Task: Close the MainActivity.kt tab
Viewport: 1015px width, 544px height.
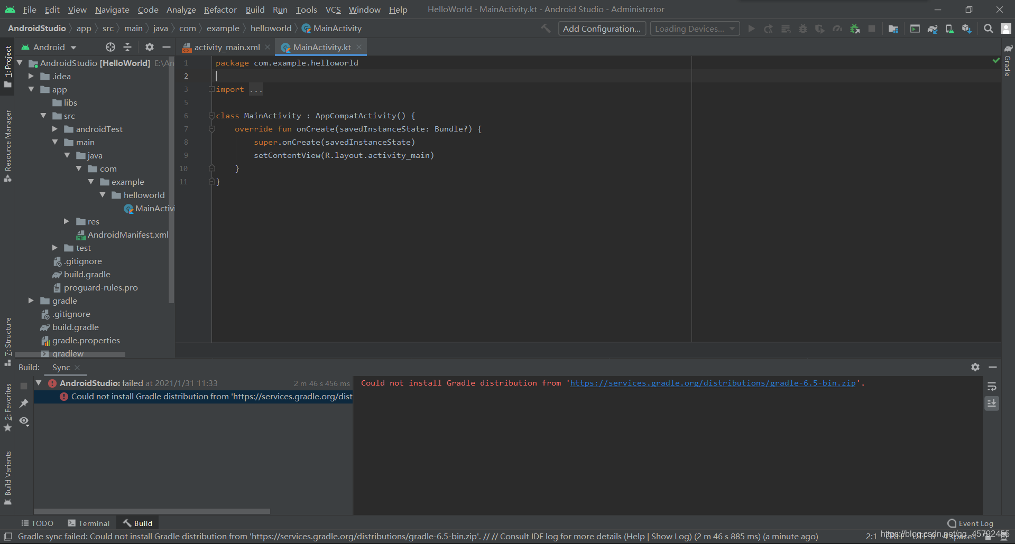Action: tap(359, 47)
